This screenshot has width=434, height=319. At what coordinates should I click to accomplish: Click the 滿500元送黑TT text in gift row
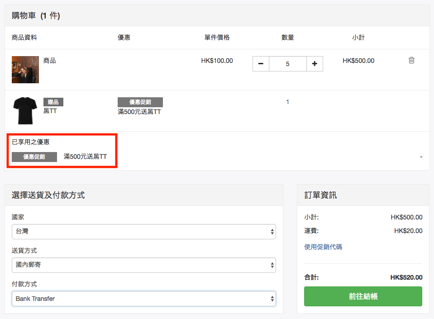[x=139, y=112]
